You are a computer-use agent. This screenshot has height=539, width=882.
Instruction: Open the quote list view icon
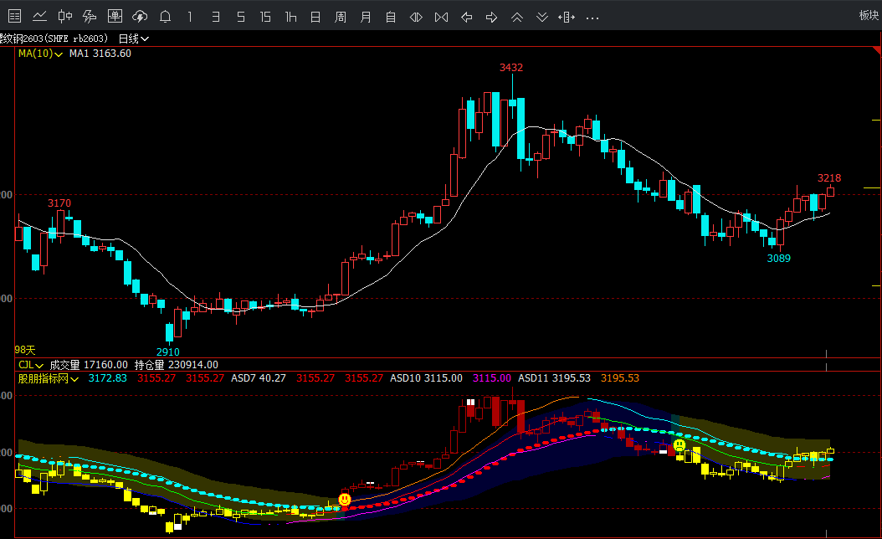point(14,16)
